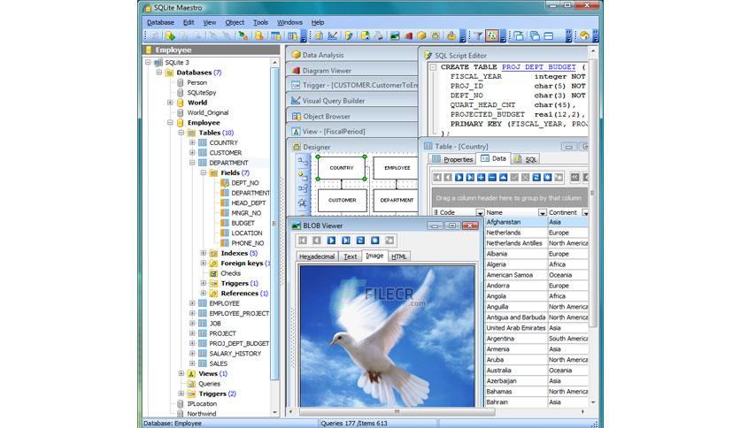Screen dimensions: 740x428
Task: Open the Tools menu
Action: click(260, 22)
